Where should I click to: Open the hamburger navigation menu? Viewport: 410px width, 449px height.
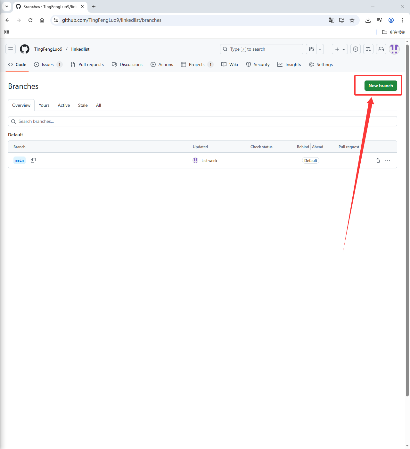[11, 49]
